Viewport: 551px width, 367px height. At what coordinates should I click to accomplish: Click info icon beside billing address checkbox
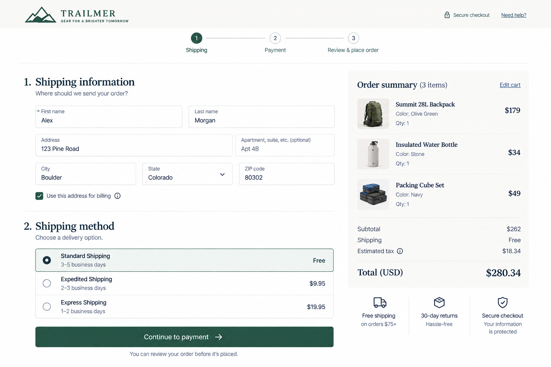(x=117, y=196)
